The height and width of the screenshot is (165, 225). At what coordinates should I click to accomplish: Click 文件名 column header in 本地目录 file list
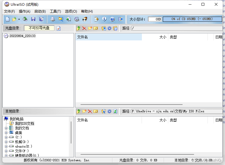(x=109, y=120)
